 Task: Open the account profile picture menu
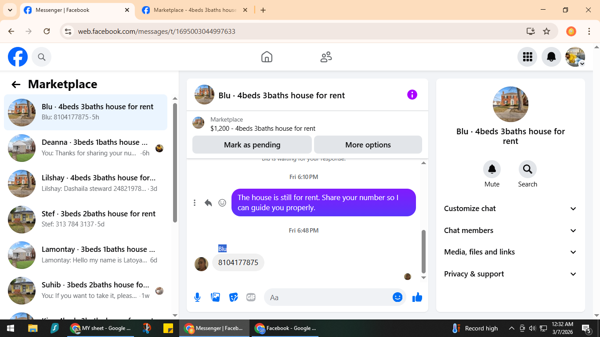[x=575, y=57]
